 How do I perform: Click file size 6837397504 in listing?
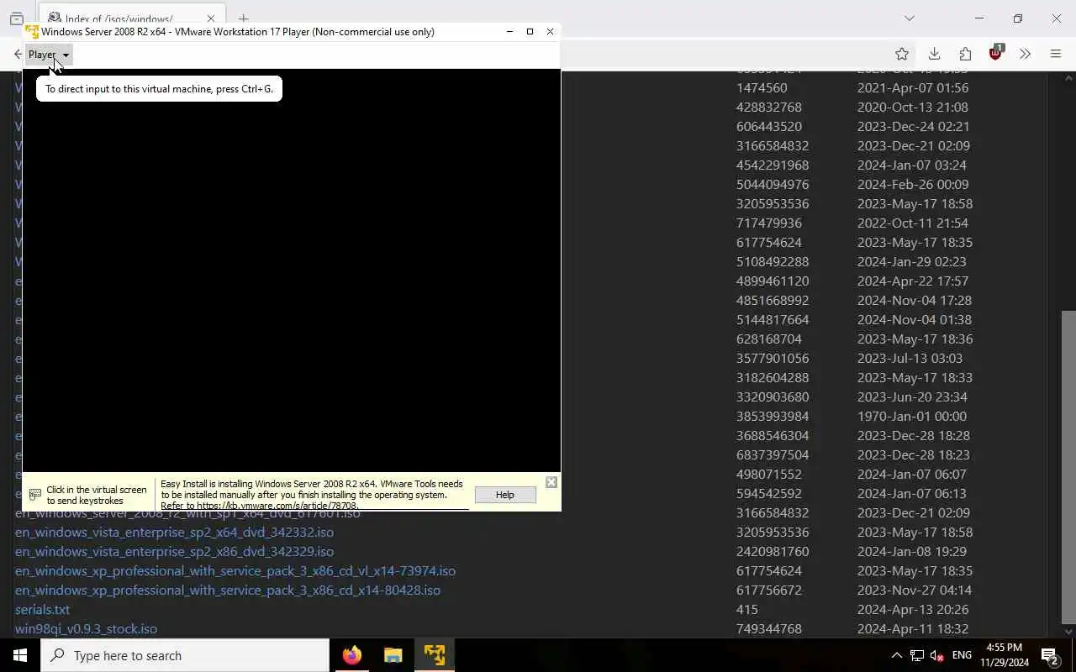point(773,454)
